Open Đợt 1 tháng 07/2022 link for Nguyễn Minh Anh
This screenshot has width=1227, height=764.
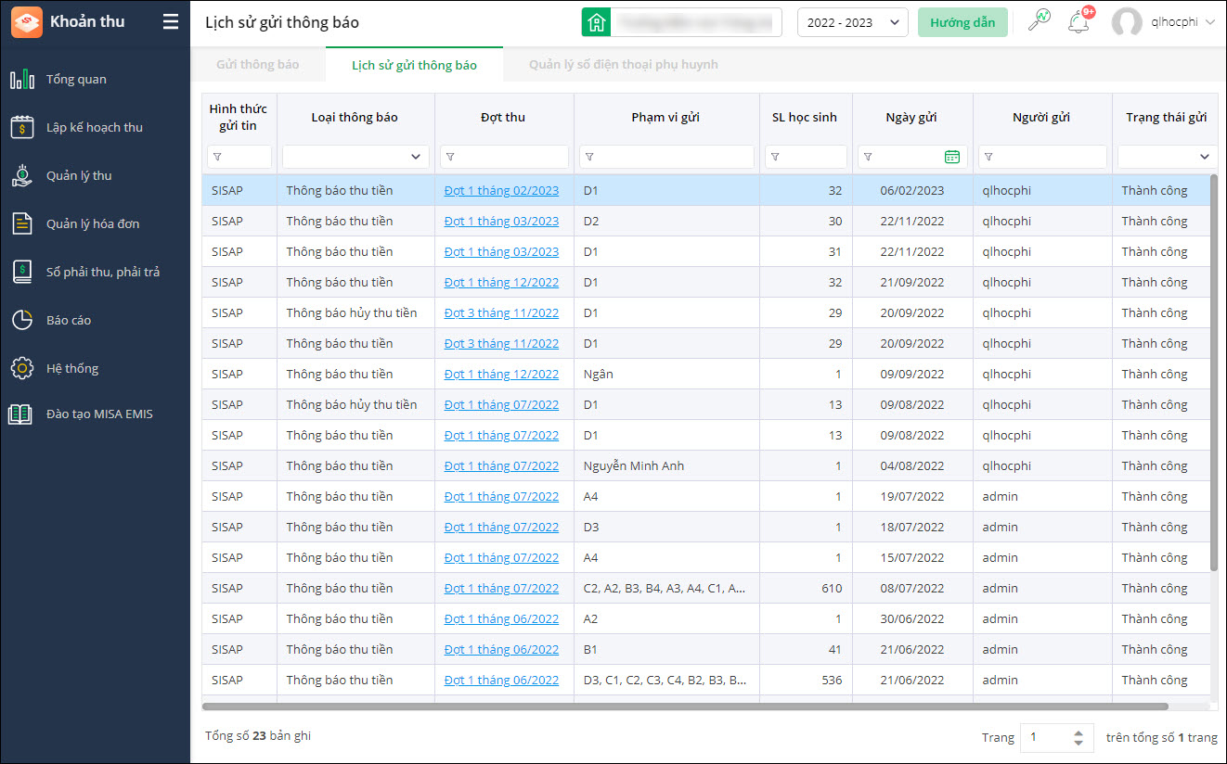(501, 465)
